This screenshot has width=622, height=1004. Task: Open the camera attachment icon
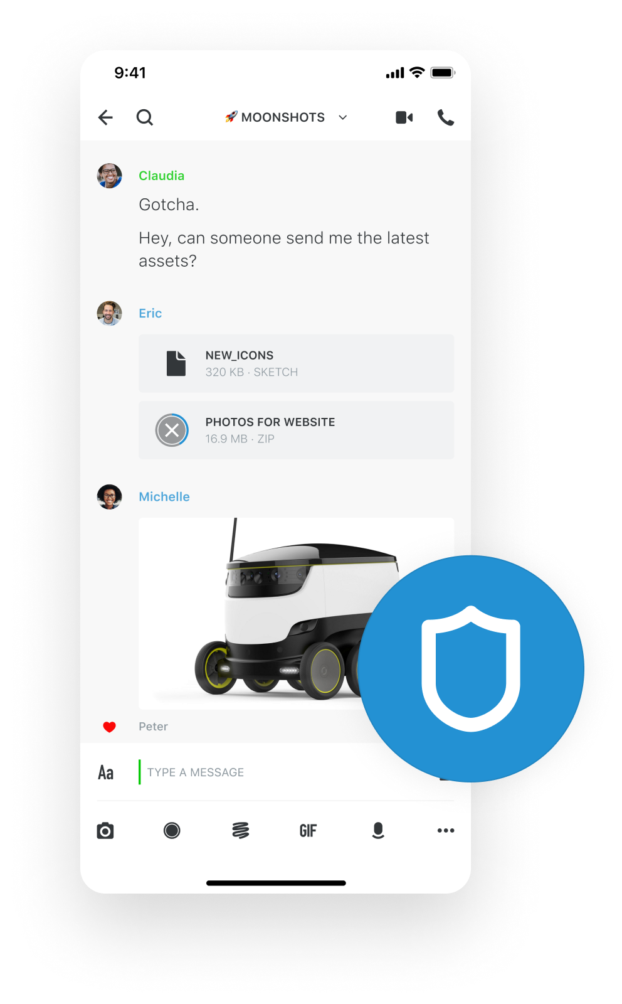pos(105,831)
